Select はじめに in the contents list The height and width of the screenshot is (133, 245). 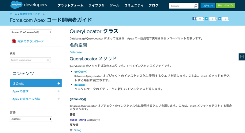coord(36,83)
